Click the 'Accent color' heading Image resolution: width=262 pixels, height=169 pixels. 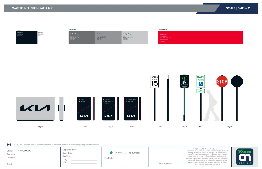coord(162,29)
